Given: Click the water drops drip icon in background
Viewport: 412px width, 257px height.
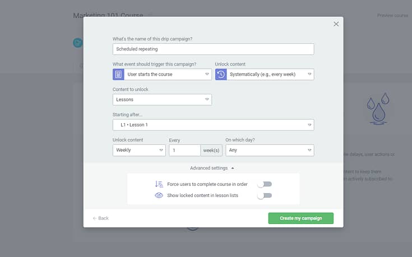Looking at the screenshot, I should click(378, 109).
